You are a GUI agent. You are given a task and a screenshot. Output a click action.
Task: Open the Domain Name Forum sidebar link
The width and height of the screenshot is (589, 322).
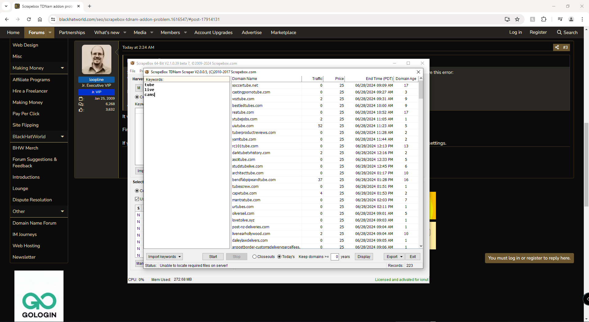pyautogui.click(x=34, y=223)
